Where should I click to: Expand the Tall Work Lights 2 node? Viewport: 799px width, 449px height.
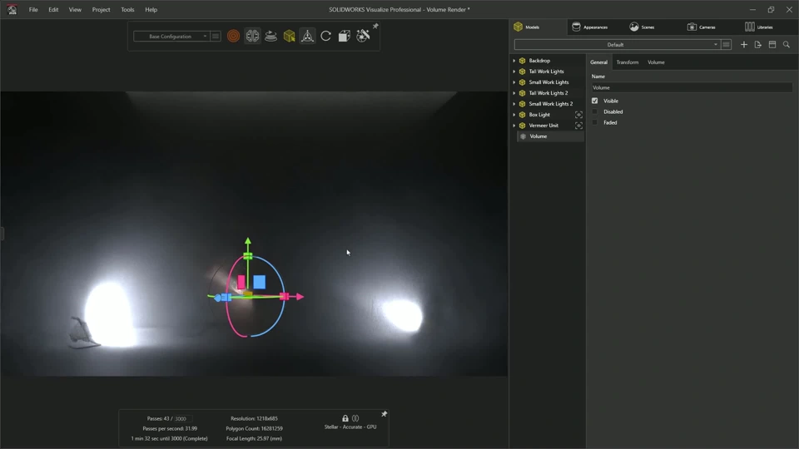pyautogui.click(x=514, y=92)
